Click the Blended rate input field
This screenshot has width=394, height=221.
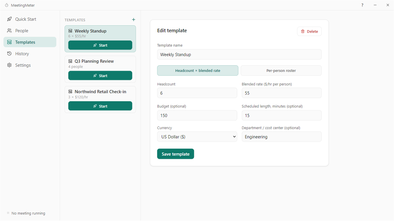click(x=282, y=93)
